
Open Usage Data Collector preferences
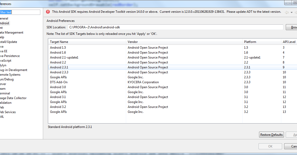[x=13, y=98]
